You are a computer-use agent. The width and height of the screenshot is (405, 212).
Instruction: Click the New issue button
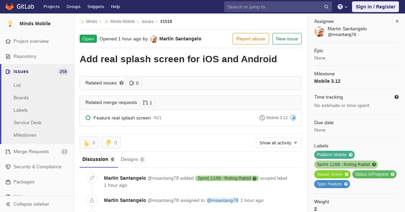[x=287, y=39]
